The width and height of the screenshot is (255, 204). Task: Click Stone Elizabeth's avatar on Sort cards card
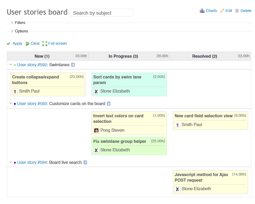coord(96,91)
